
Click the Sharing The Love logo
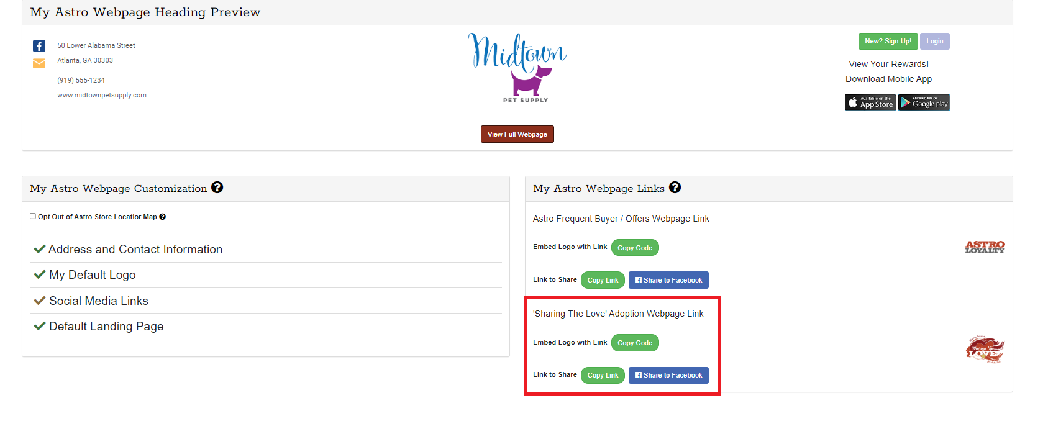tap(985, 349)
